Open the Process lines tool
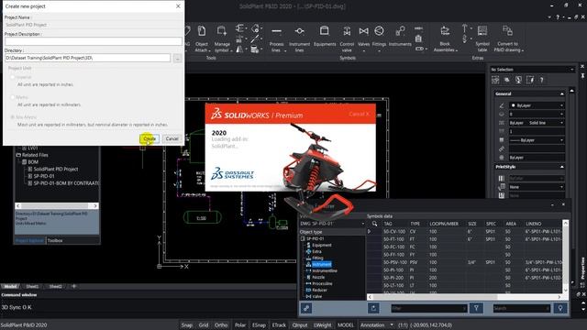587x330 pixels. pos(276,38)
